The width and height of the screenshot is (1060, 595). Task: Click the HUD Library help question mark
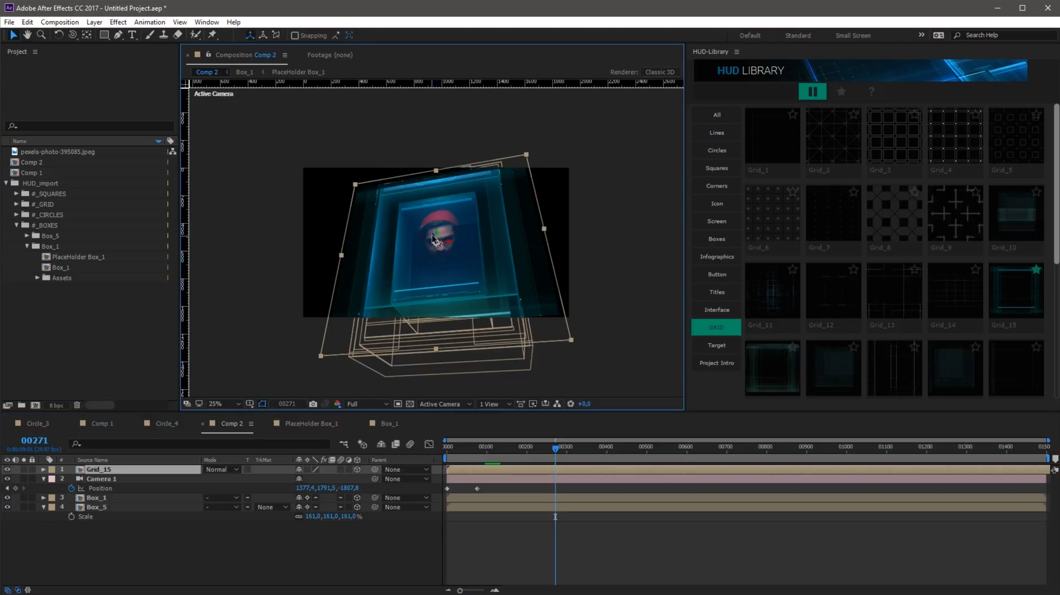871,91
